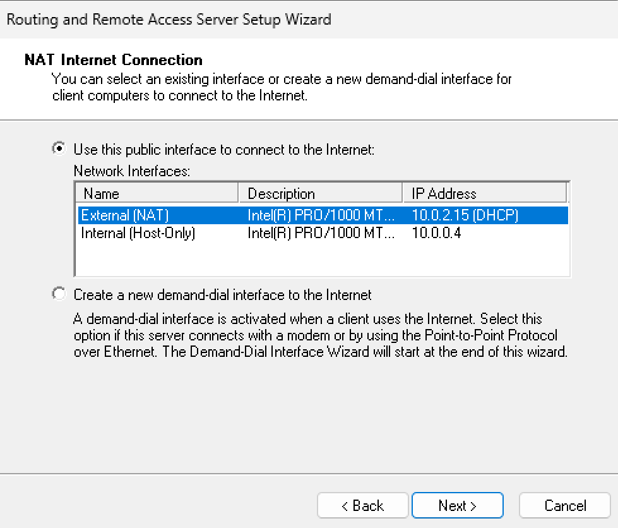Click the IP Address column header
This screenshot has width=618, height=528.
pos(484,193)
